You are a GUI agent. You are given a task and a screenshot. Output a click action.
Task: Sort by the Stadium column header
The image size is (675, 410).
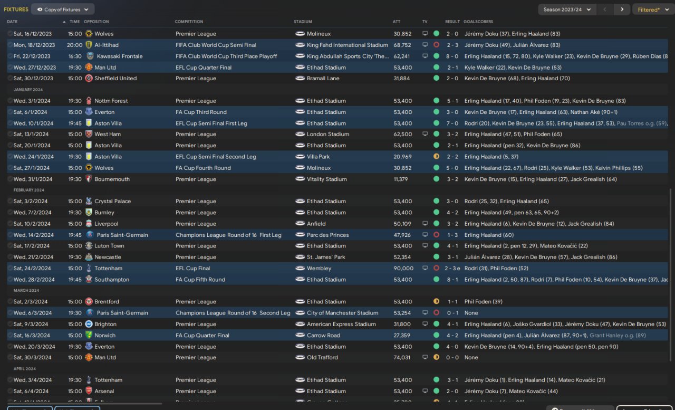[303, 22]
